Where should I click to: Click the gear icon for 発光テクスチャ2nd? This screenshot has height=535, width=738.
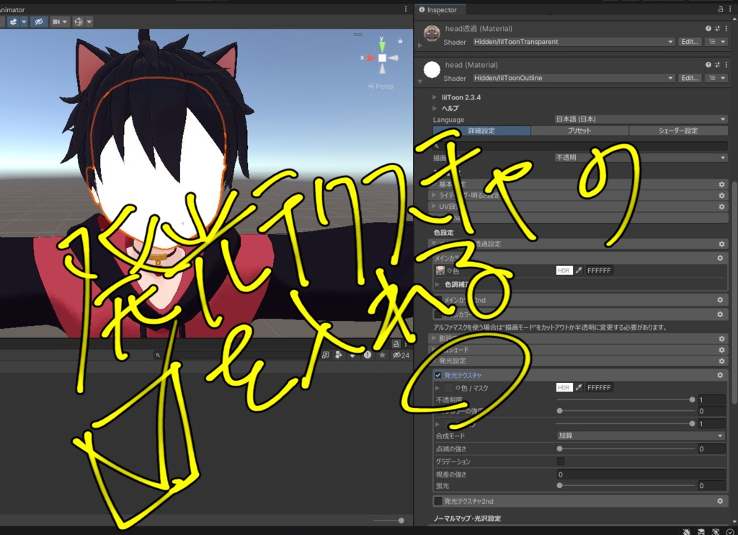pos(720,501)
